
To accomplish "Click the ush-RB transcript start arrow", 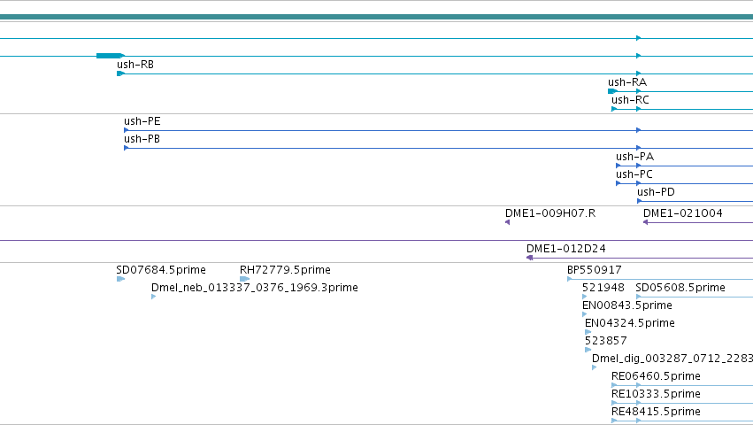I will click(x=120, y=73).
